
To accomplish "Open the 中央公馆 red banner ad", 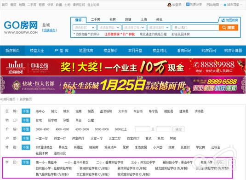I will pos(123,67).
